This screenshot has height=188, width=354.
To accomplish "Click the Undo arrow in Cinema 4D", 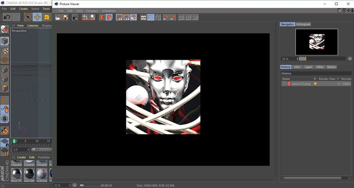I will 7,17.
